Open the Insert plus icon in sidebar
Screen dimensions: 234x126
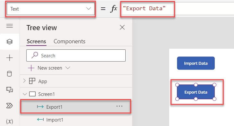10,58
